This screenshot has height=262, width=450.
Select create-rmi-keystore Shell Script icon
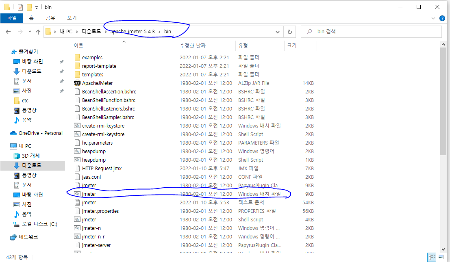coord(77,134)
